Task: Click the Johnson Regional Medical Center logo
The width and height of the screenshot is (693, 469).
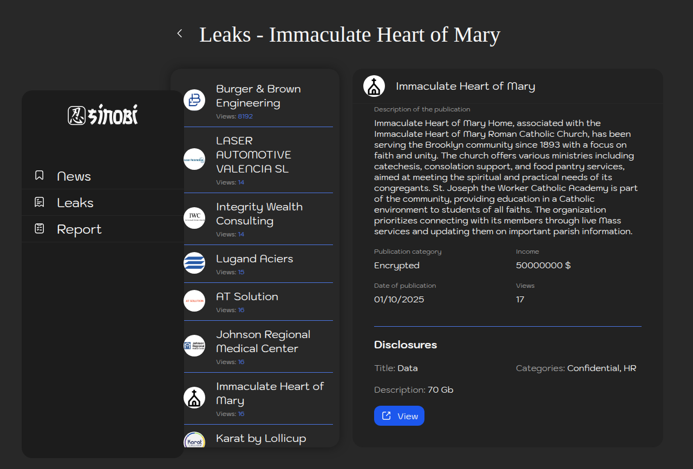Action: (194, 346)
